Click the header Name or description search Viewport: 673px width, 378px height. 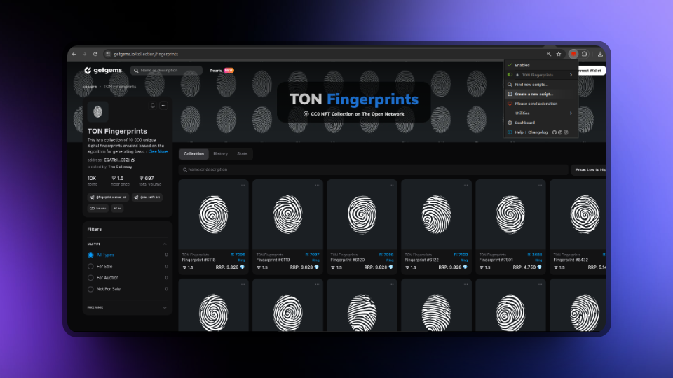(166, 71)
